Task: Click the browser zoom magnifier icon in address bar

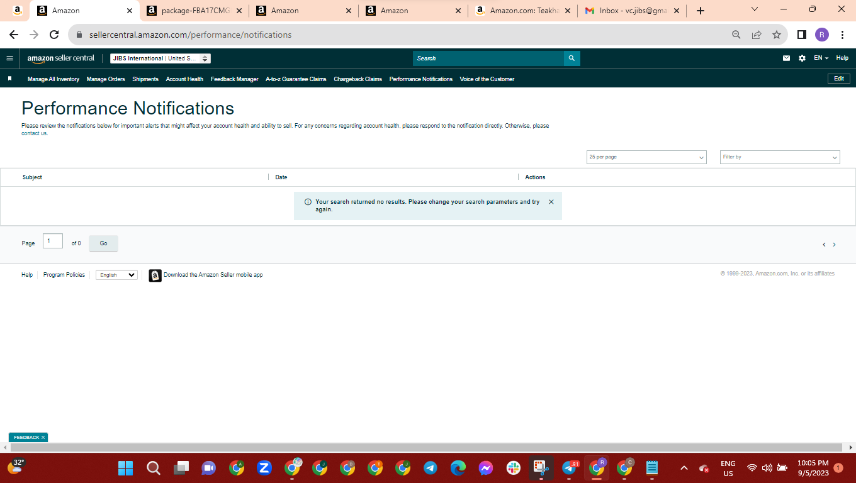Action: (736, 35)
